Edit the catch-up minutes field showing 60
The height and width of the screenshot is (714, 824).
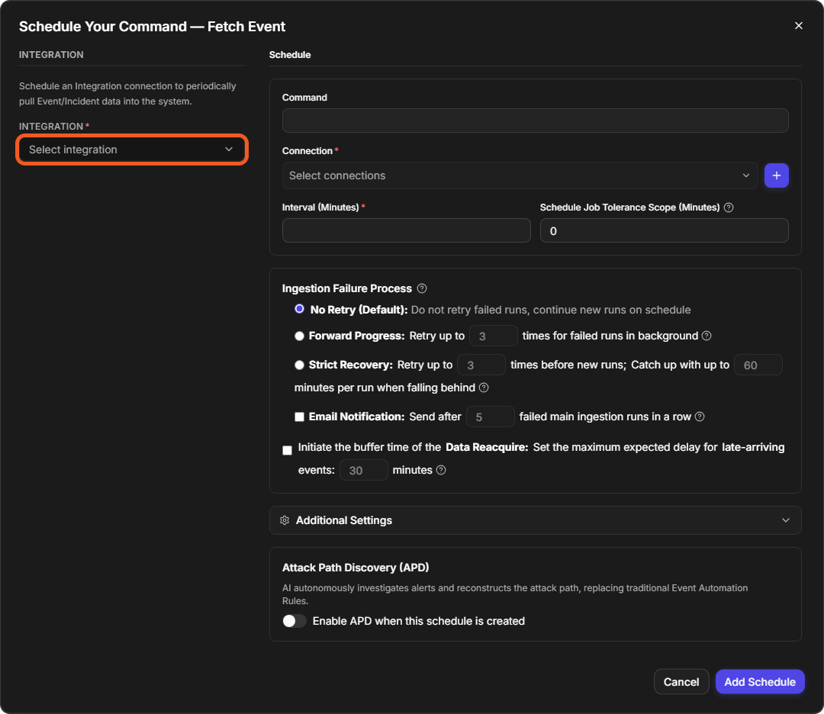(758, 365)
